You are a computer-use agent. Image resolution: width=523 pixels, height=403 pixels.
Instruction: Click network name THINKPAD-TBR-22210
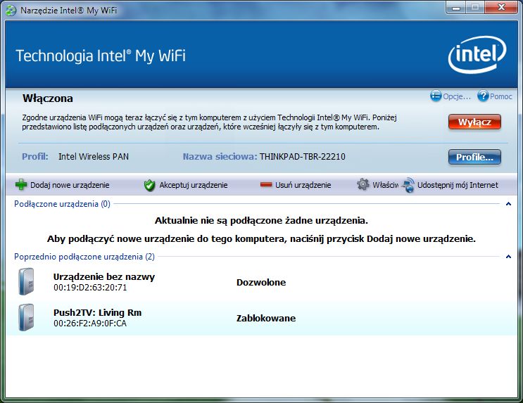(x=303, y=157)
